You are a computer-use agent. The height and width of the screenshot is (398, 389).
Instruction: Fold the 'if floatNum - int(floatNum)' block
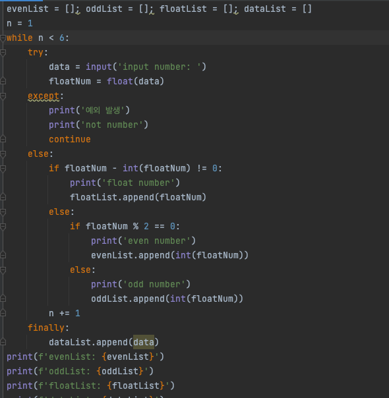point(3,168)
